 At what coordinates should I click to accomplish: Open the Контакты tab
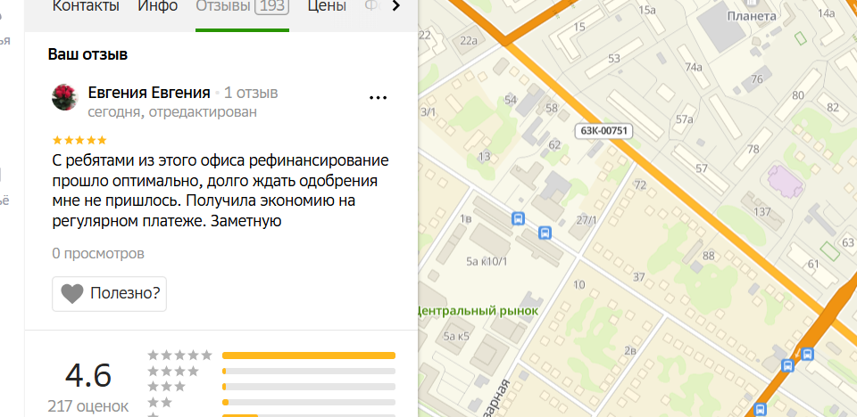click(x=86, y=6)
